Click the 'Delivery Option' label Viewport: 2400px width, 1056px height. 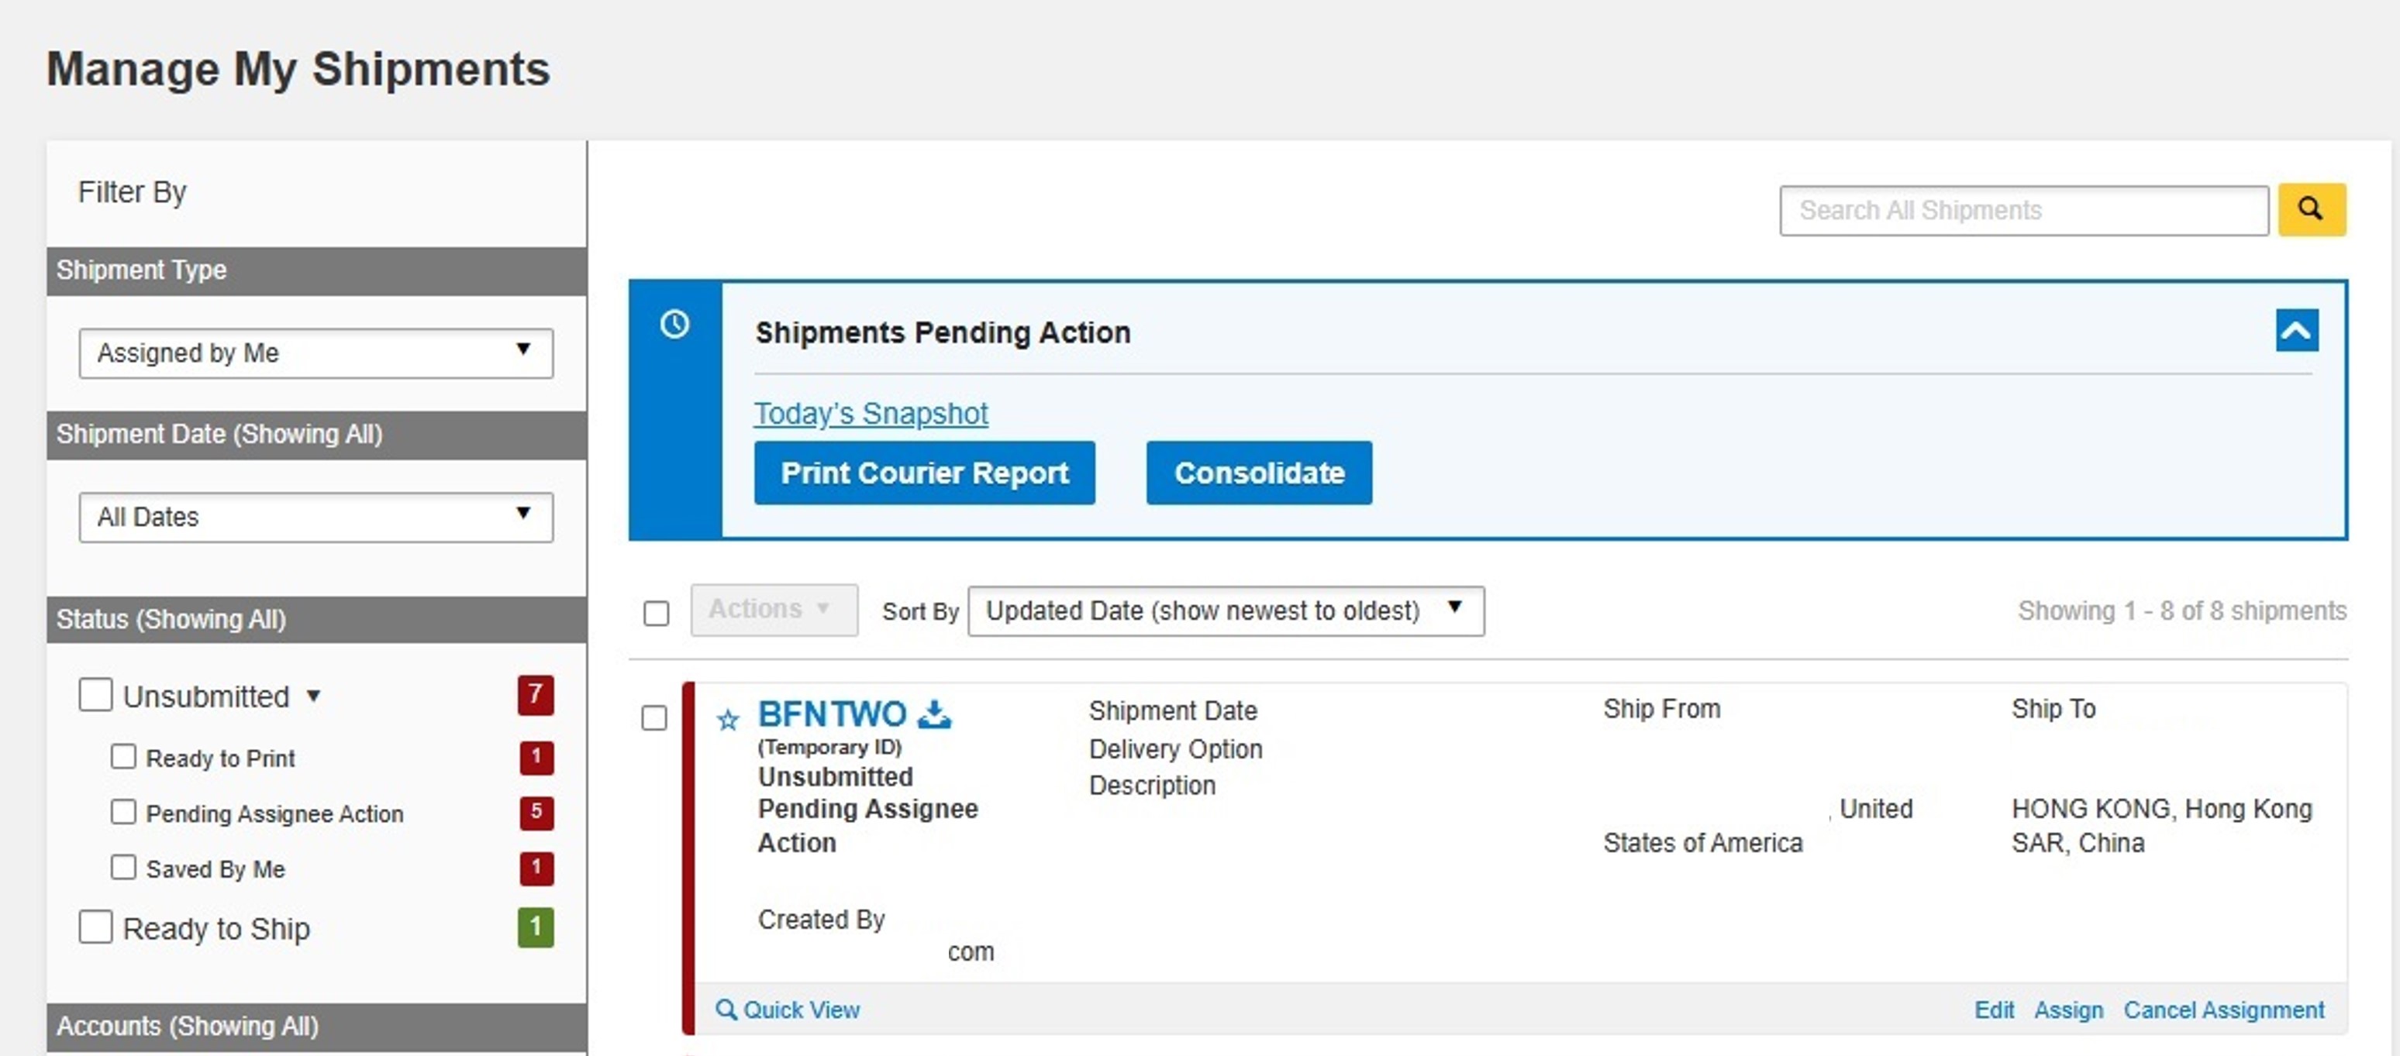(x=1176, y=748)
